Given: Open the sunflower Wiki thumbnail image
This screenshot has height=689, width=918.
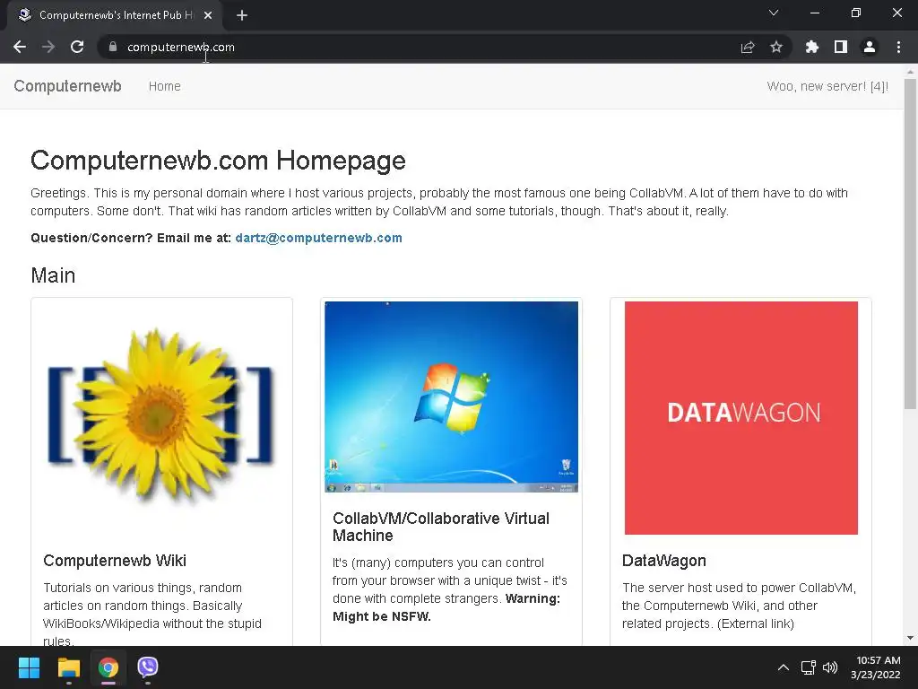Looking at the screenshot, I should click(161, 415).
